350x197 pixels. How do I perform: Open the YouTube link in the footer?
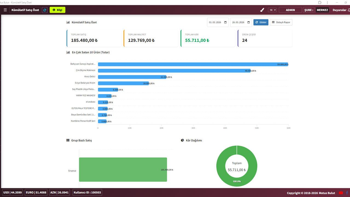click(341, 193)
